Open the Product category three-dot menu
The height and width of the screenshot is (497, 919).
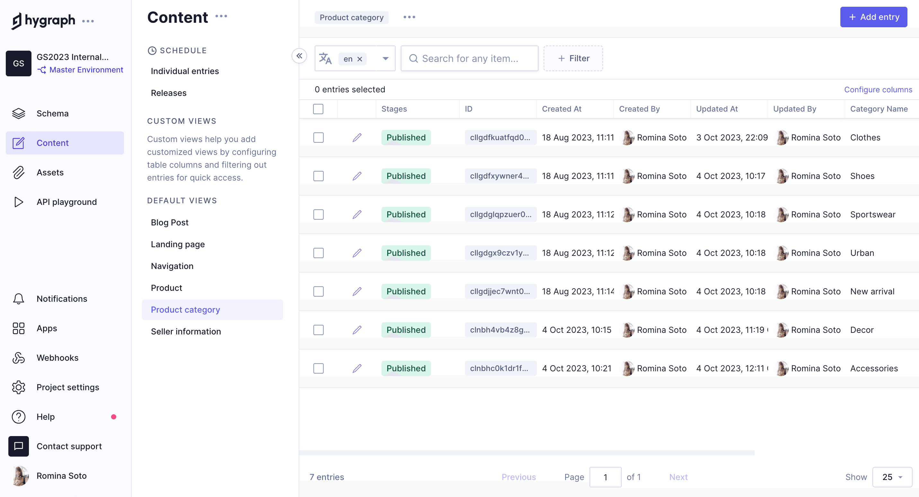pos(409,17)
